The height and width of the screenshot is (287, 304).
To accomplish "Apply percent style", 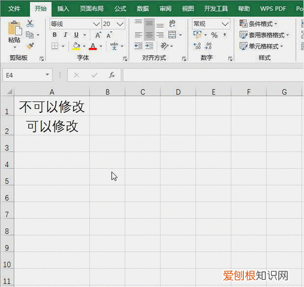I will coord(214,35).
